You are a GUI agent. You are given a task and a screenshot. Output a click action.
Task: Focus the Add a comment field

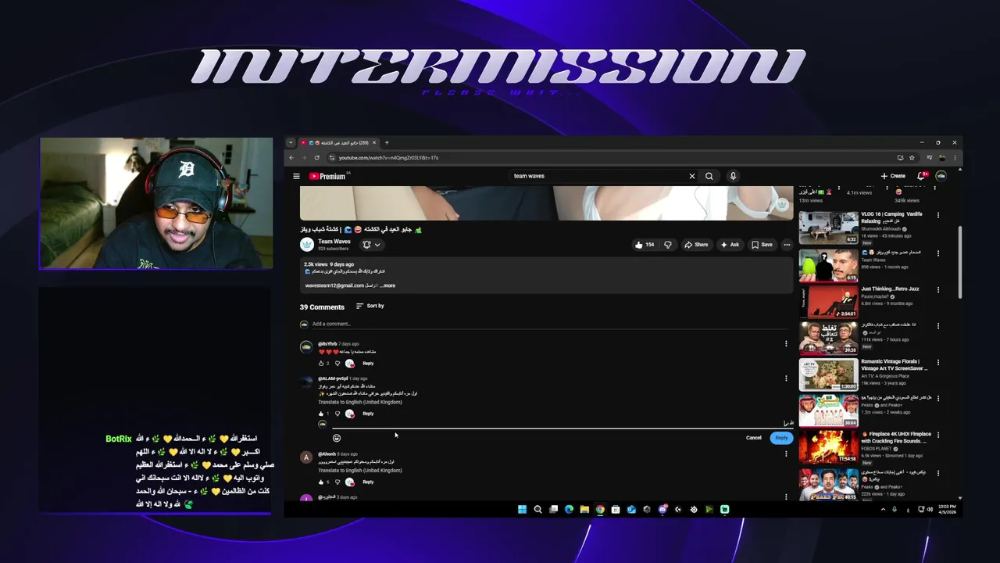tap(552, 324)
